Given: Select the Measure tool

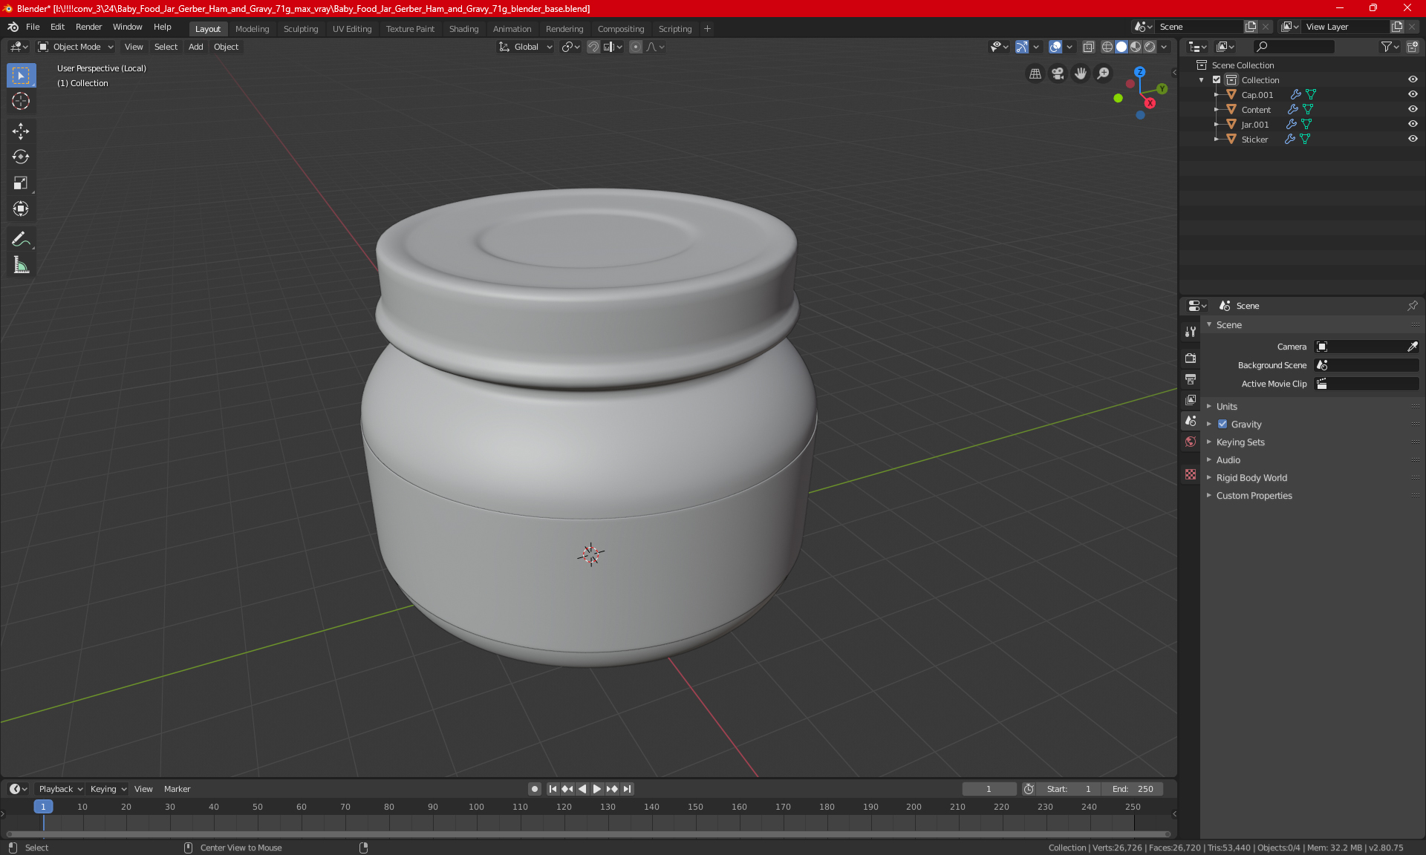Looking at the screenshot, I should click(x=21, y=265).
